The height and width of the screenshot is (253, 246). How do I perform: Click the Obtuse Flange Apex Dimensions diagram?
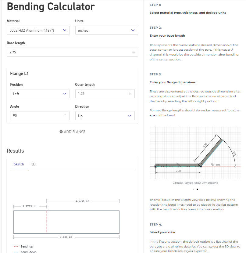pos(195,153)
